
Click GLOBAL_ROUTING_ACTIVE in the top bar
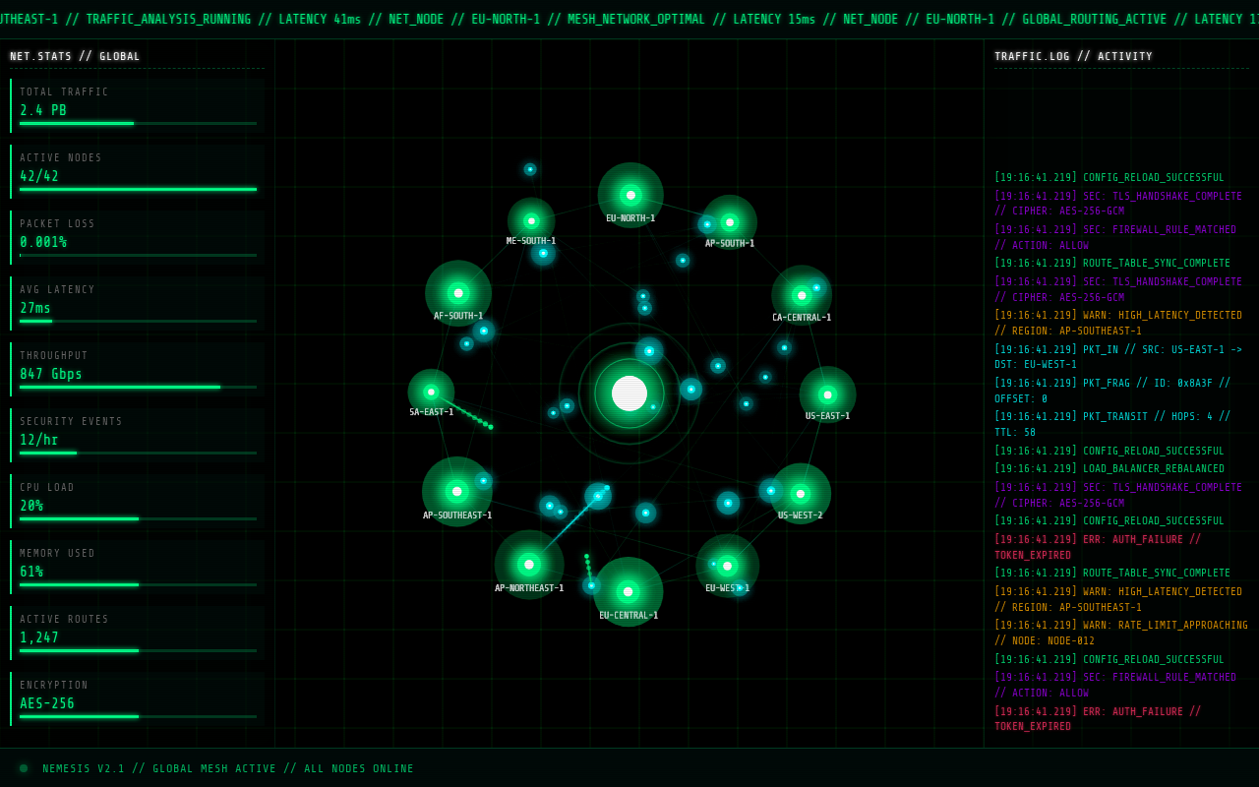pos(1094,18)
